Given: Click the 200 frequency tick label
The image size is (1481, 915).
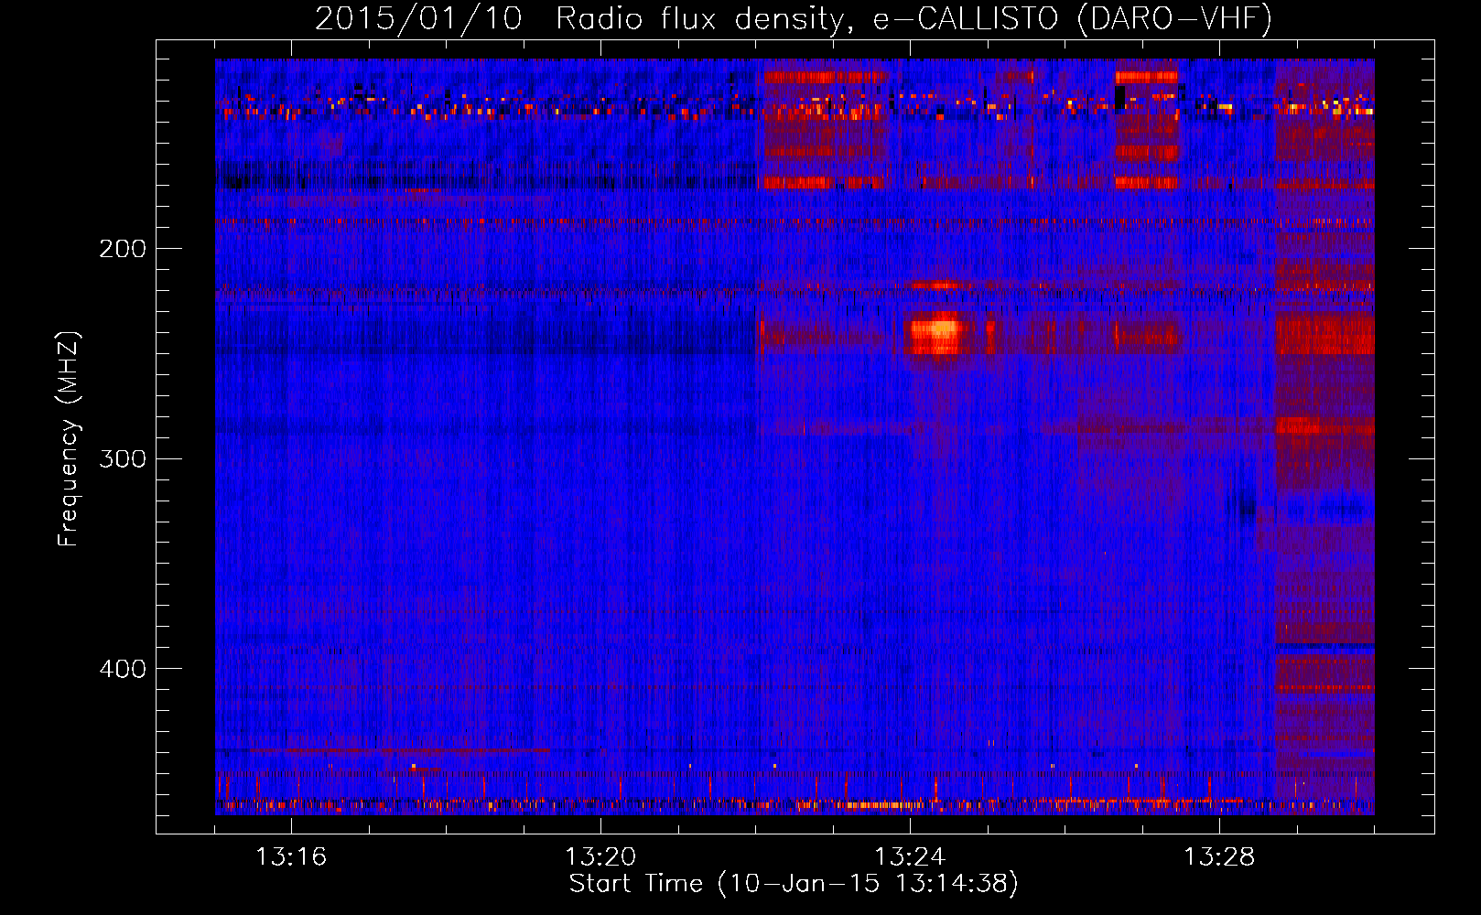Looking at the screenshot, I should click(123, 249).
